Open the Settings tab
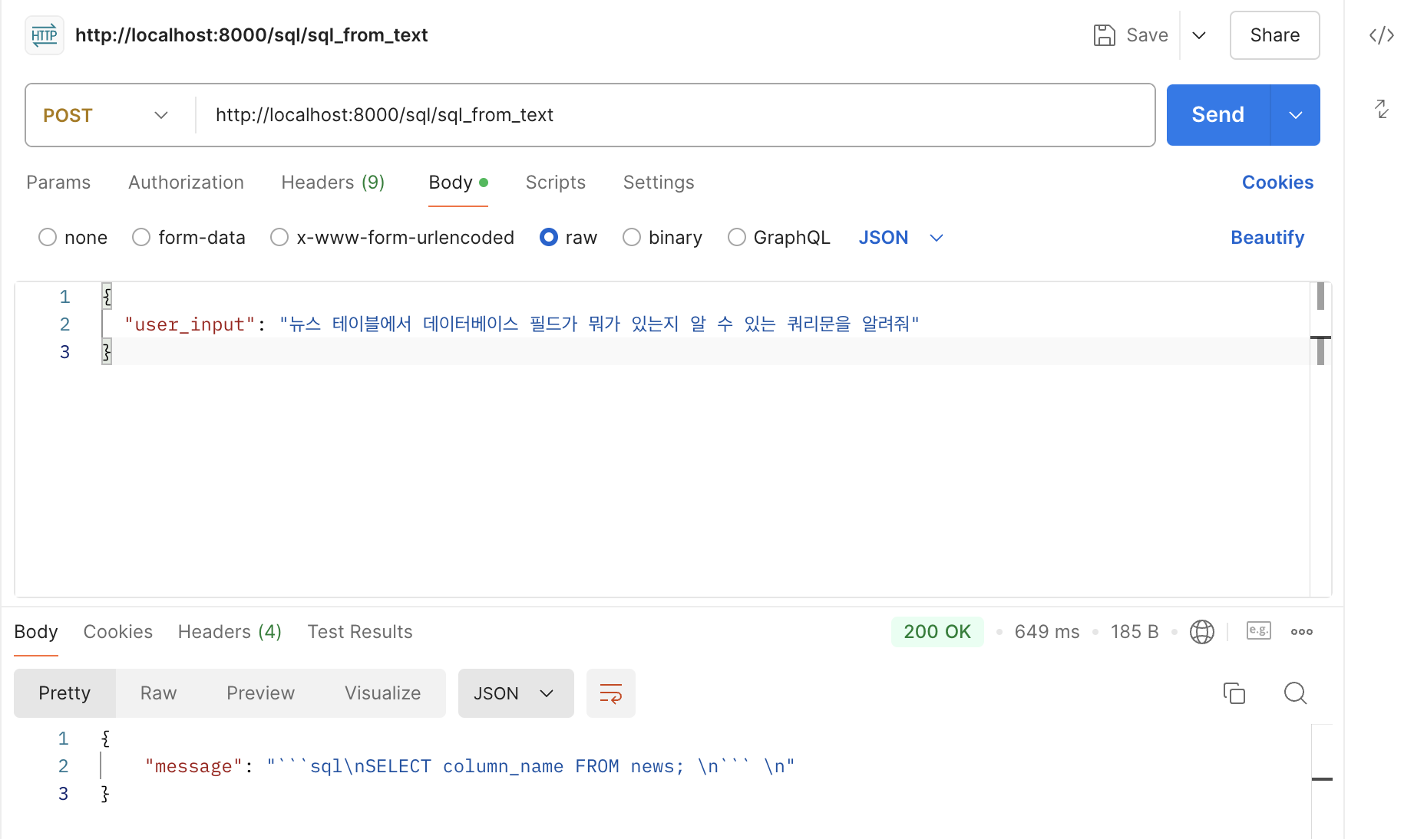Screen dimensions: 1414x839 659,183
